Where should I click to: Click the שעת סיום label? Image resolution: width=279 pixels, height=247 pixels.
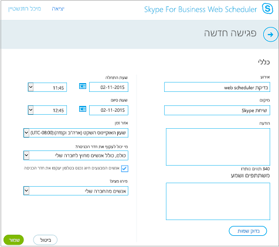point(119,100)
